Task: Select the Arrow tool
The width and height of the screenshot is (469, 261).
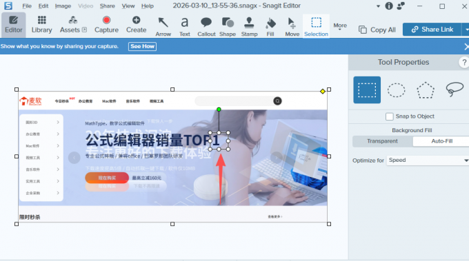Action: point(163,26)
